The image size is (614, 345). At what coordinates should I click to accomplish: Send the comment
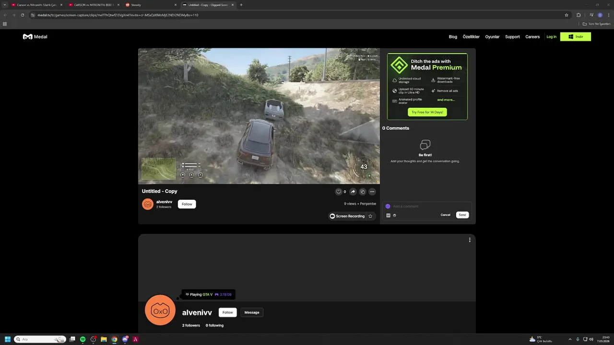tap(462, 215)
